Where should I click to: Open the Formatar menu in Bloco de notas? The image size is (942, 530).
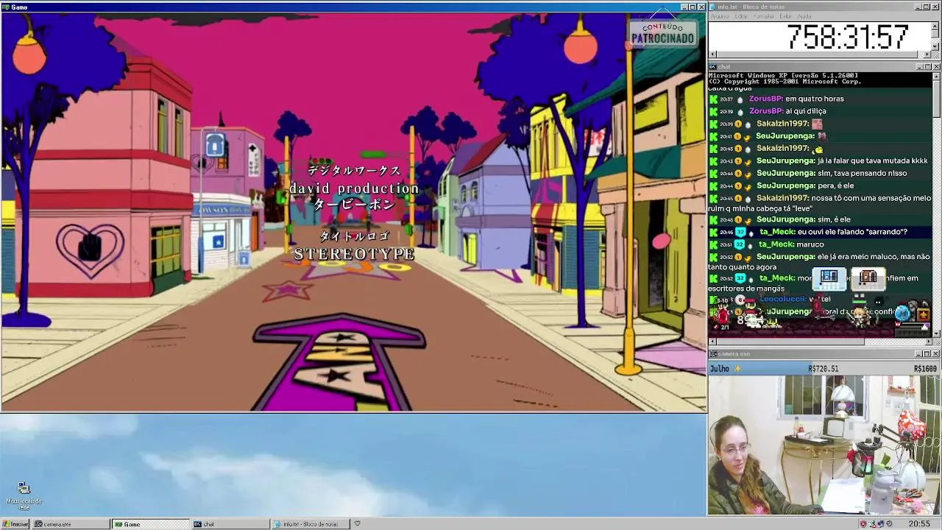(764, 16)
